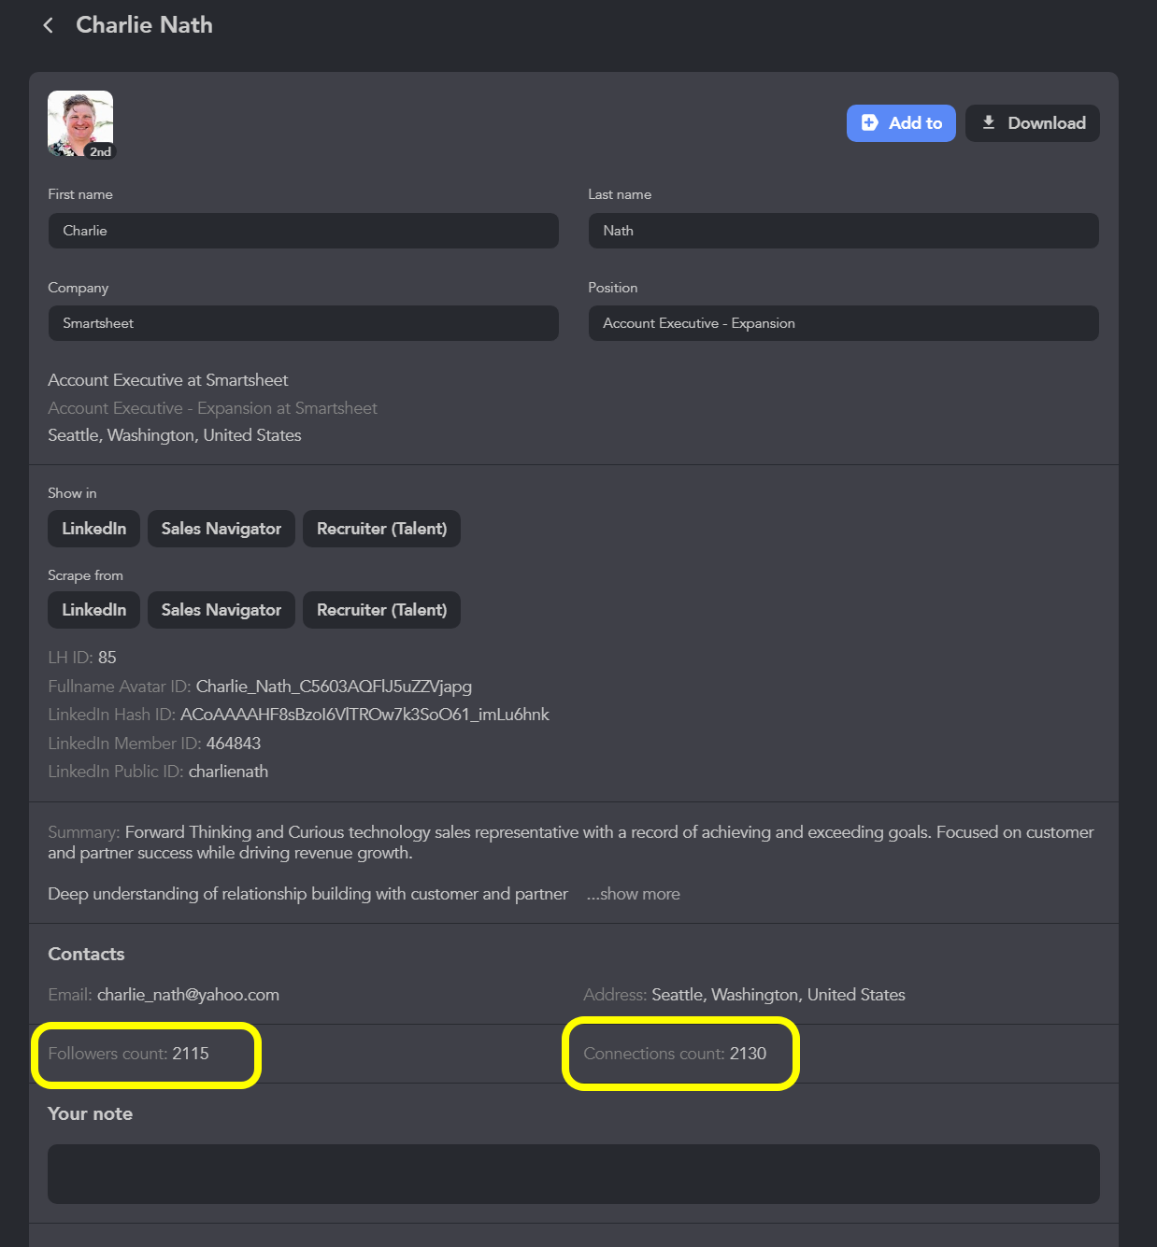
Task: Click the Download button
Action: pyautogui.click(x=1032, y=123)
